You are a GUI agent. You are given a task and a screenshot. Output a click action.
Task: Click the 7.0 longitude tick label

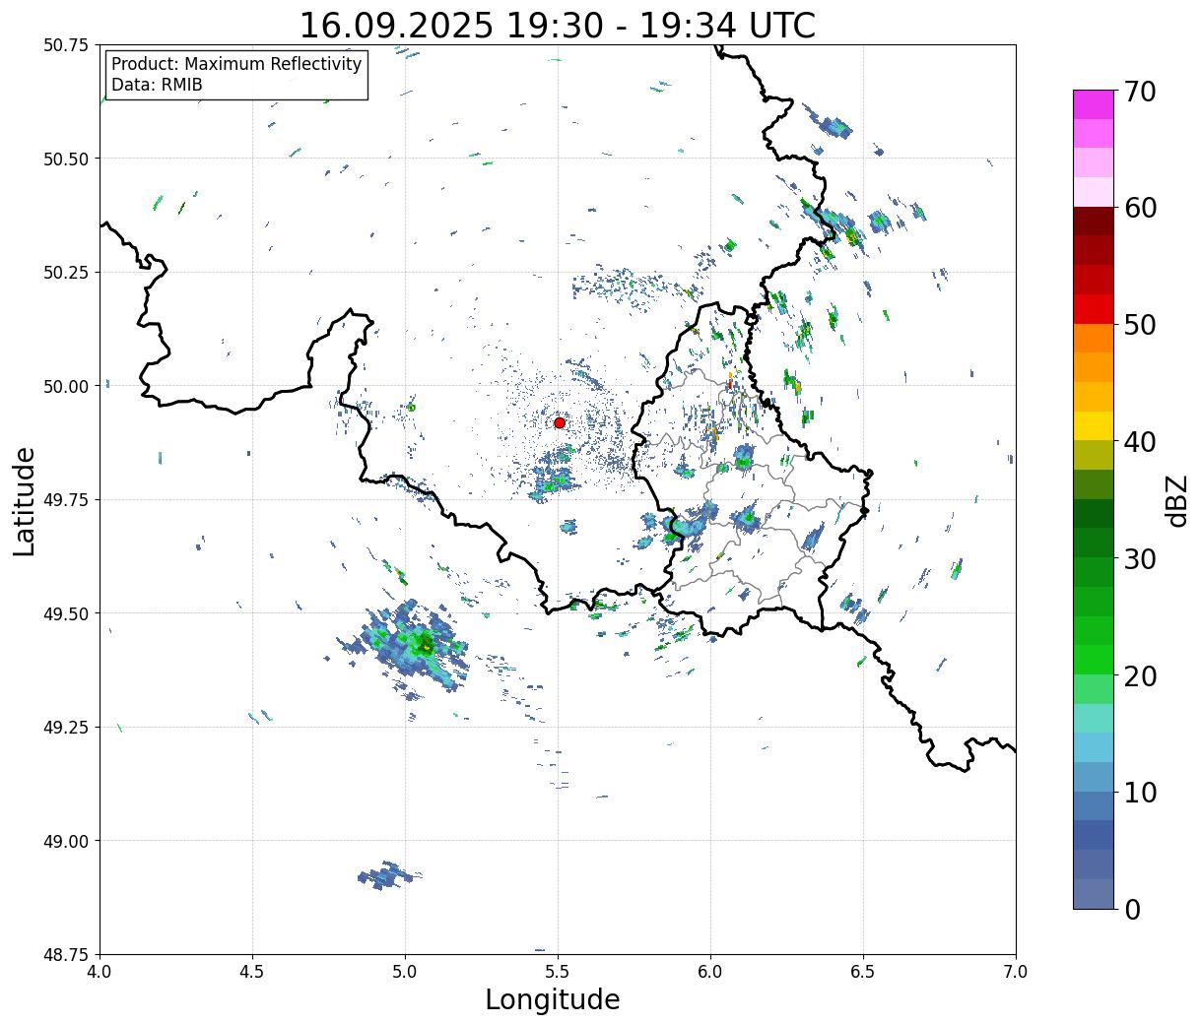click(x=1016, y=972)
